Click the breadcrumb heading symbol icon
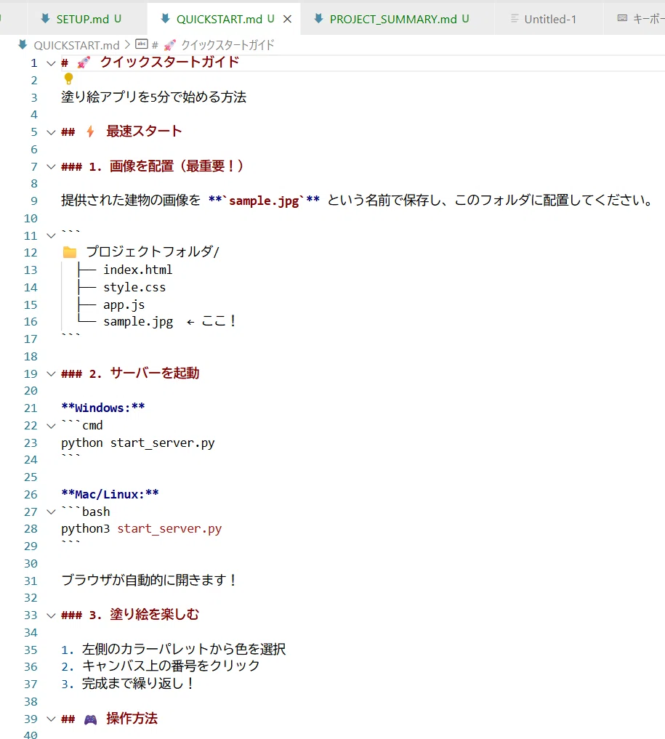This screenshot has width=665, height=739. pyautogui.click(x=142, y=44)
